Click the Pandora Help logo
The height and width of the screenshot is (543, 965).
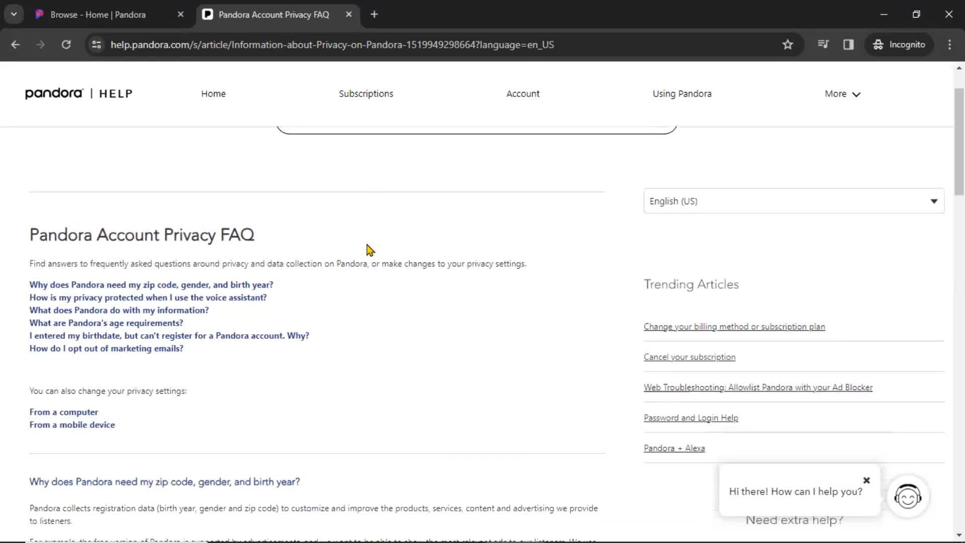click(x=79, y=94)
